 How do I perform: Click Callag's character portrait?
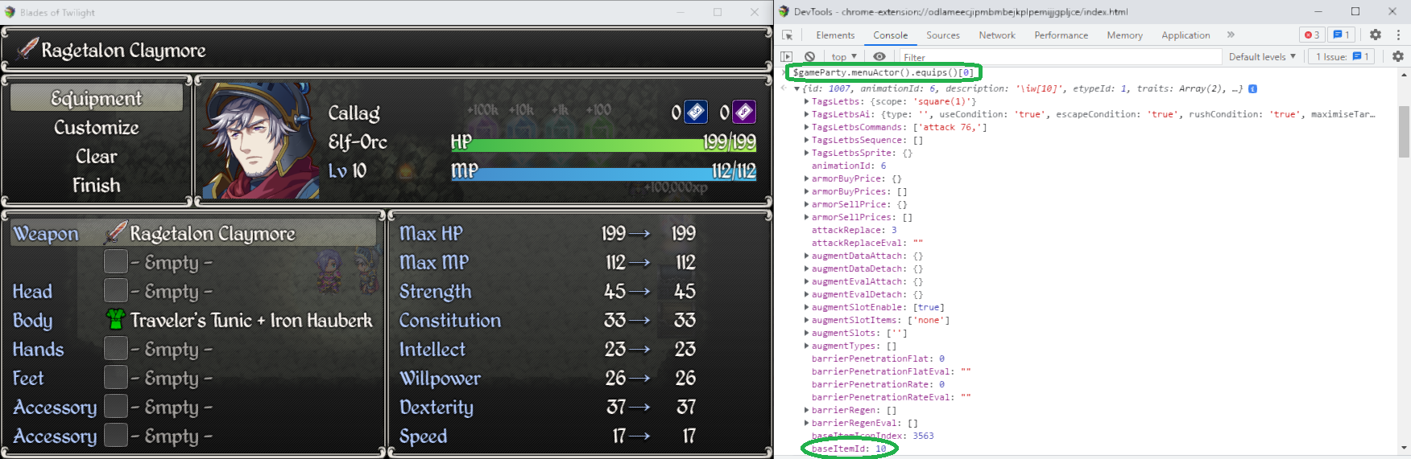click(259, 140)
